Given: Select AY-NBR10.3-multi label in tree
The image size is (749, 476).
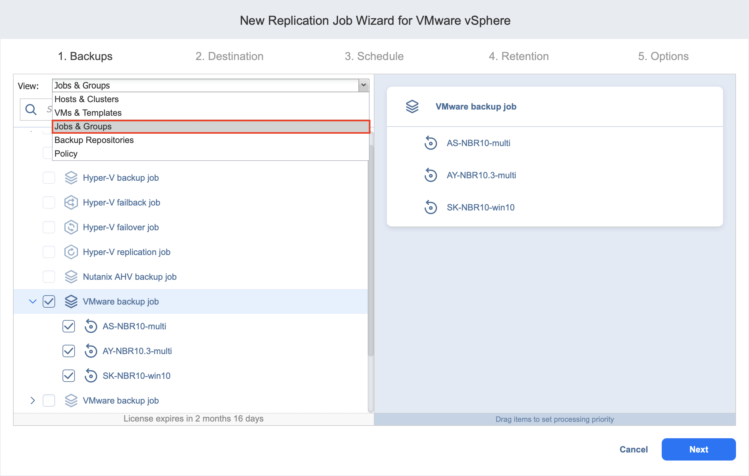Looking at the screenshot, I should click(137, 351).
